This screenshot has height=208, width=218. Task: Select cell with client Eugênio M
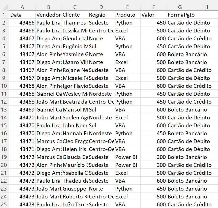[75, 46]
